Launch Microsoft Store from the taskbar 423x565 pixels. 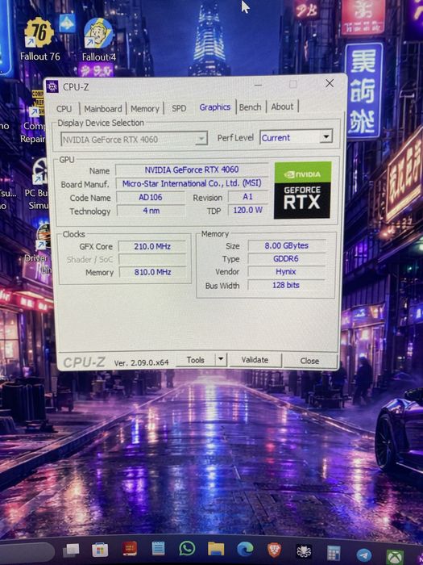(x=100, y=550)
